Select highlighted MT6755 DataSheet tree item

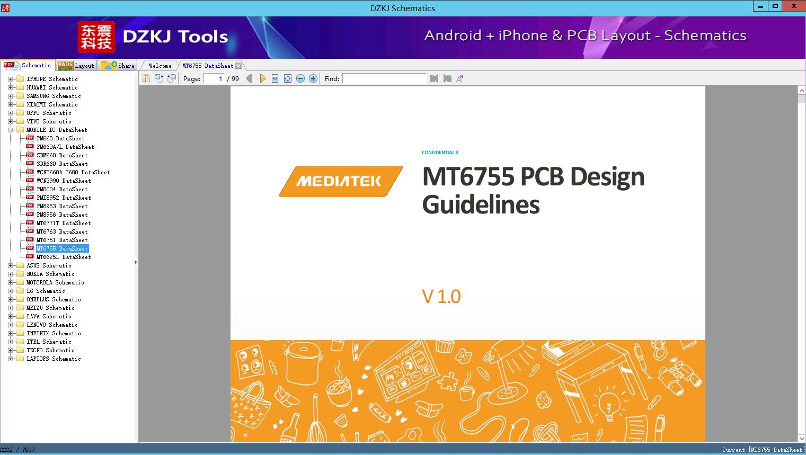[62, 248]
